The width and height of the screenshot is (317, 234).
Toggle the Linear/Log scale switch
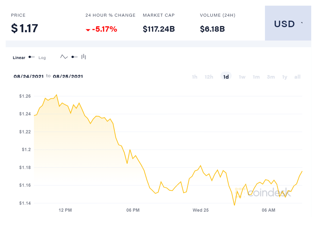pos(32,57)
